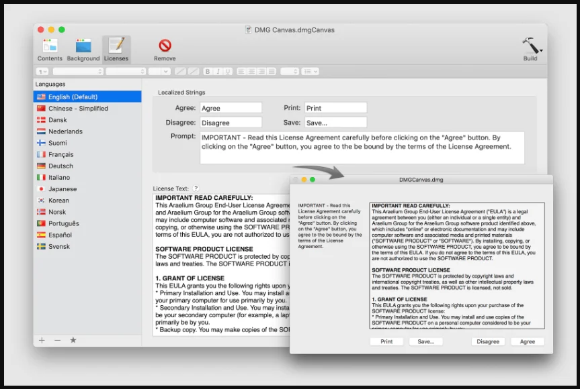Select the Suomi language row
Viewport: 580px width, 389px height.
pyautogui.click(x=87, y=143)
